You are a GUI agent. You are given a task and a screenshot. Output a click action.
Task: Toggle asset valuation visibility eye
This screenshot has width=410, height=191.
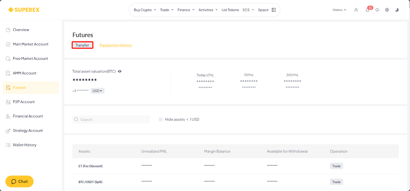coord(120,71)
